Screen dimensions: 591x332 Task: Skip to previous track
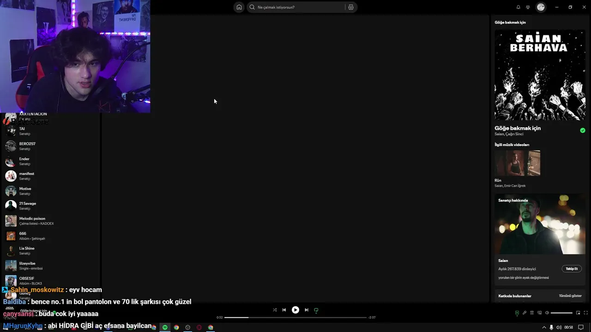pos(284,310)
